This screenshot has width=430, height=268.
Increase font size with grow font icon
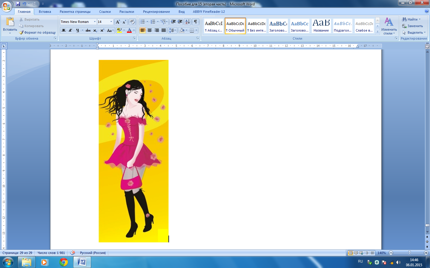(118, 22)
